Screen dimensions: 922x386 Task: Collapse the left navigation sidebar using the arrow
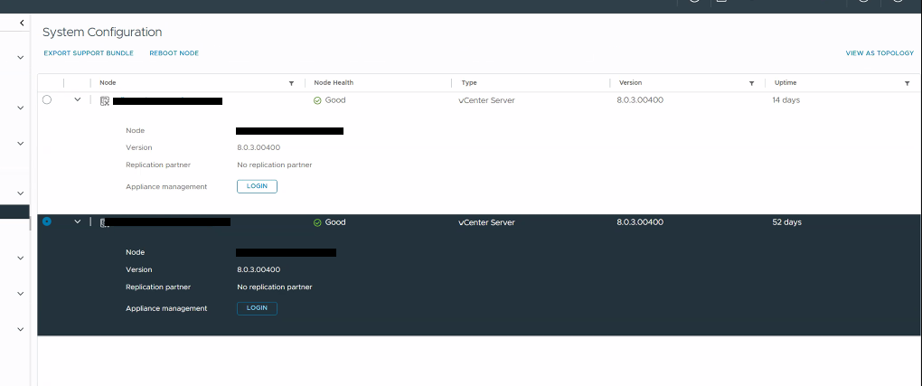21,22
